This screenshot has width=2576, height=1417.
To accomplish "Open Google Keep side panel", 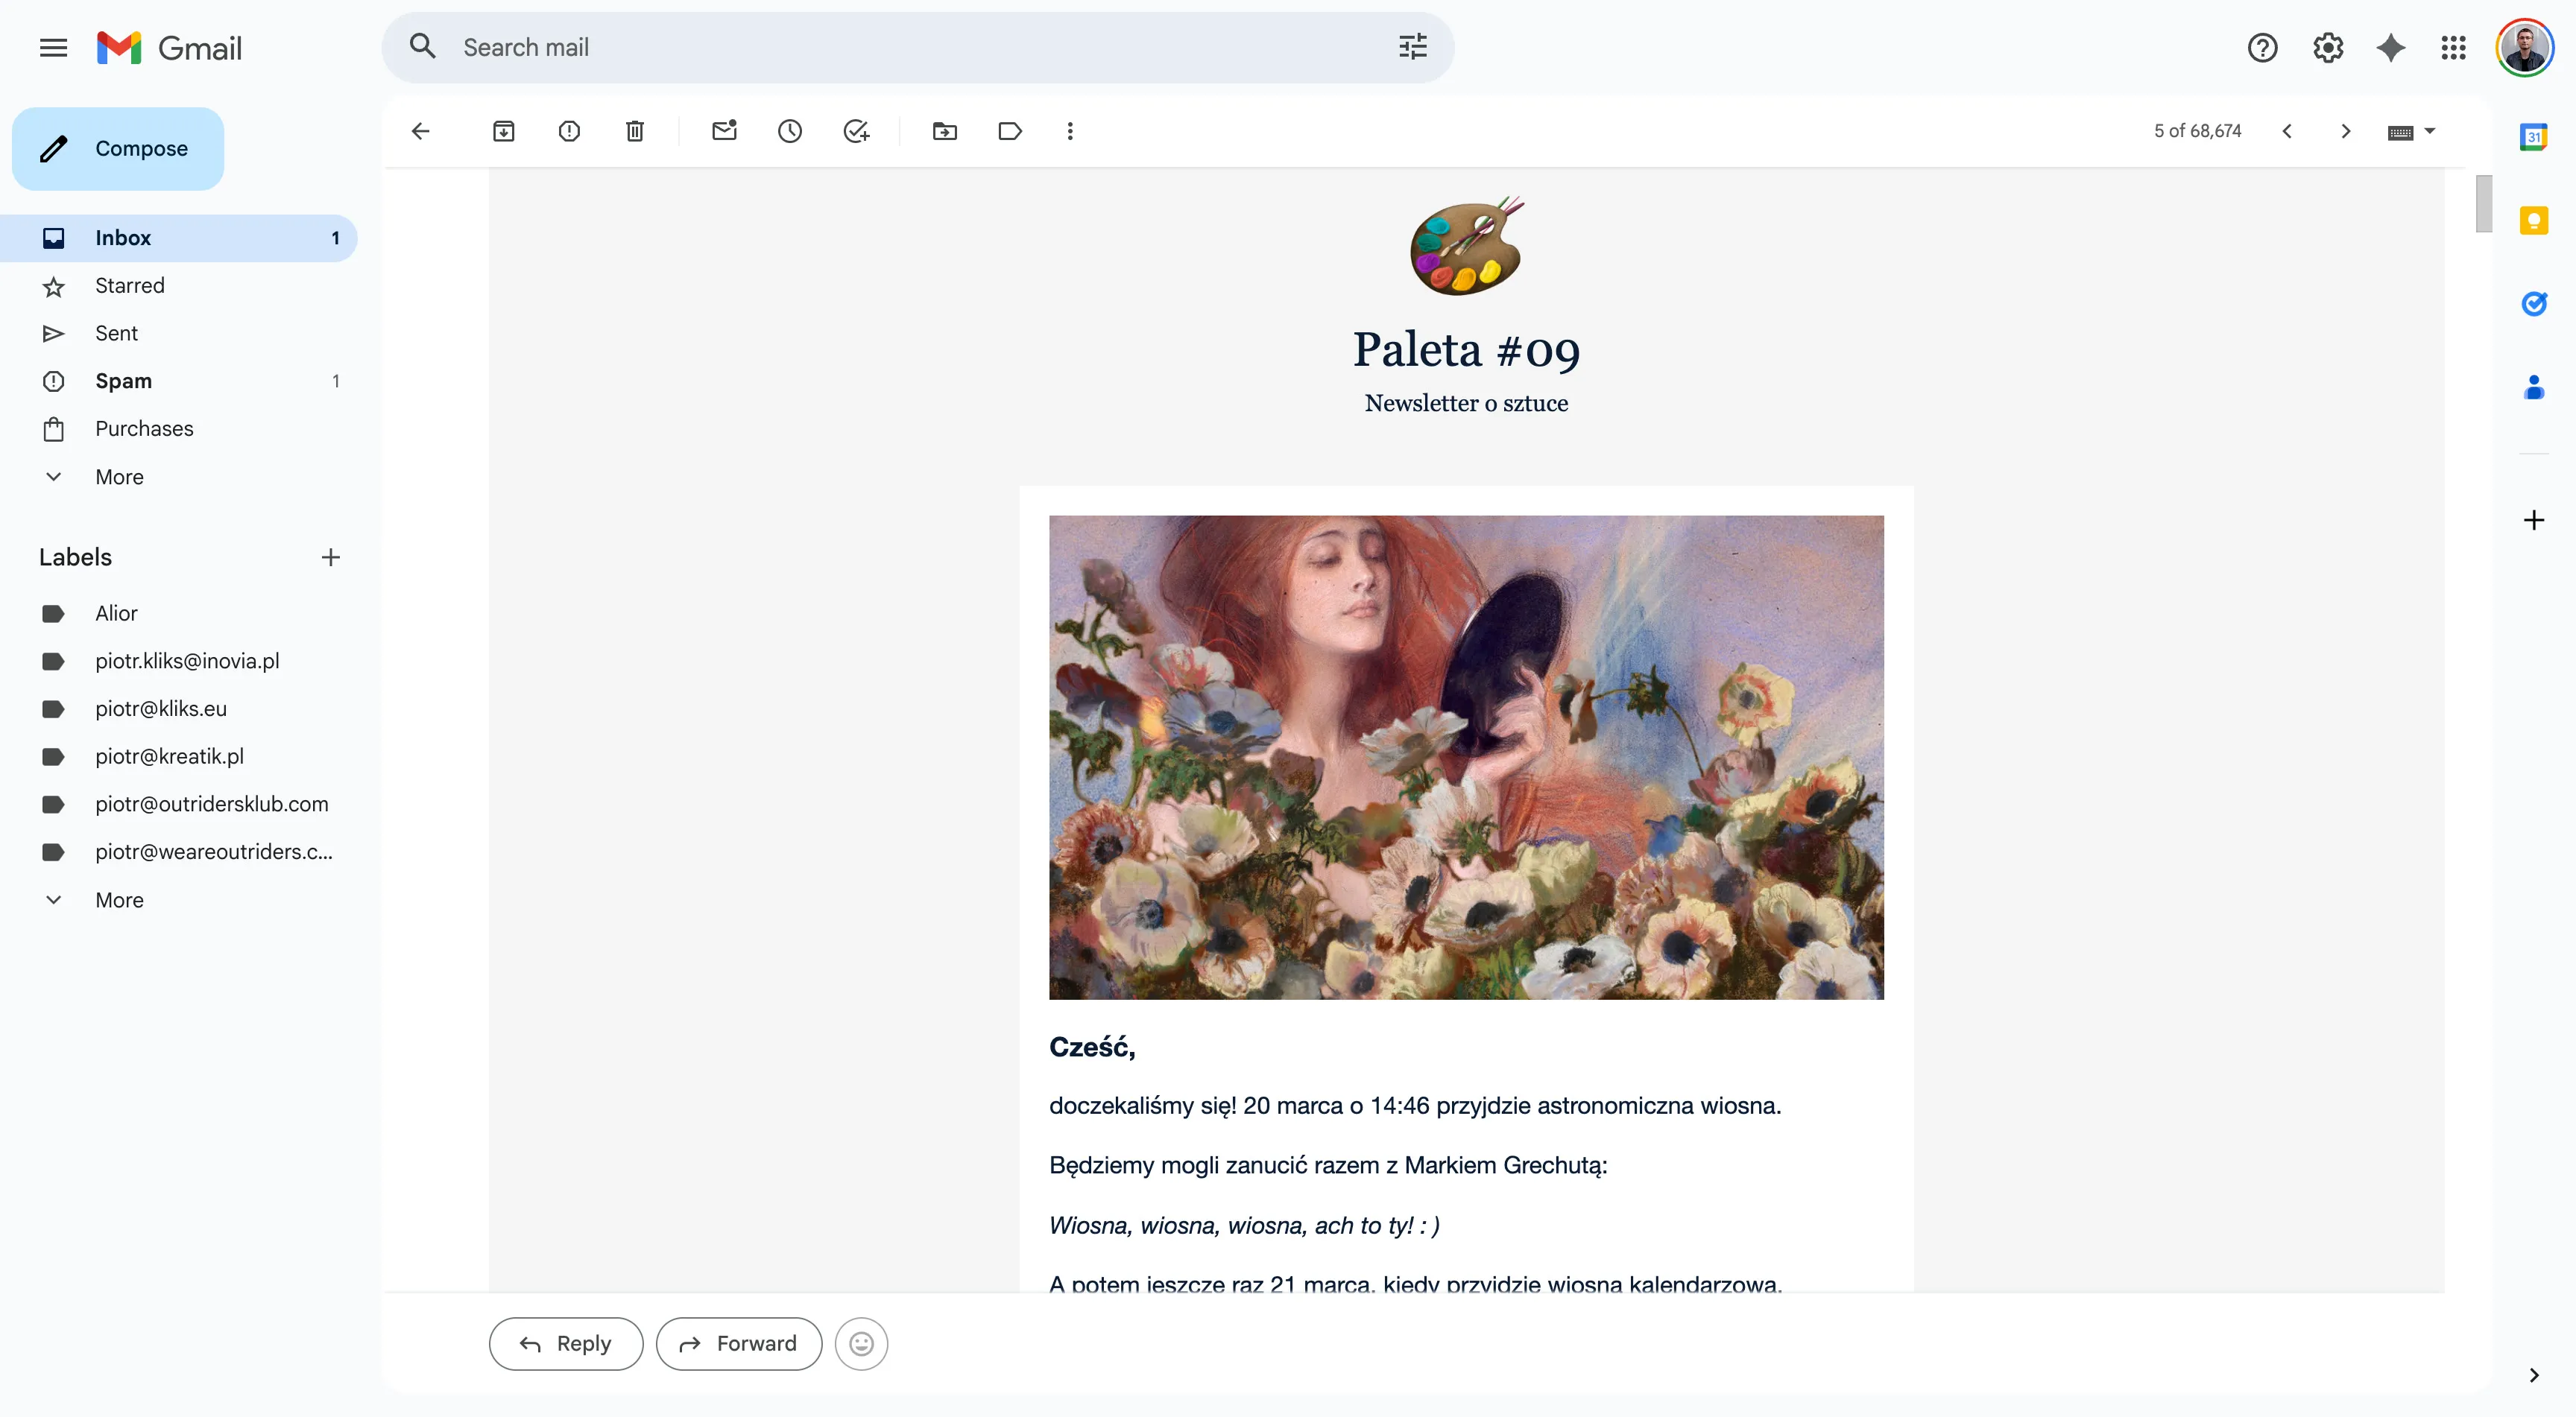I will pos(2534,219).
